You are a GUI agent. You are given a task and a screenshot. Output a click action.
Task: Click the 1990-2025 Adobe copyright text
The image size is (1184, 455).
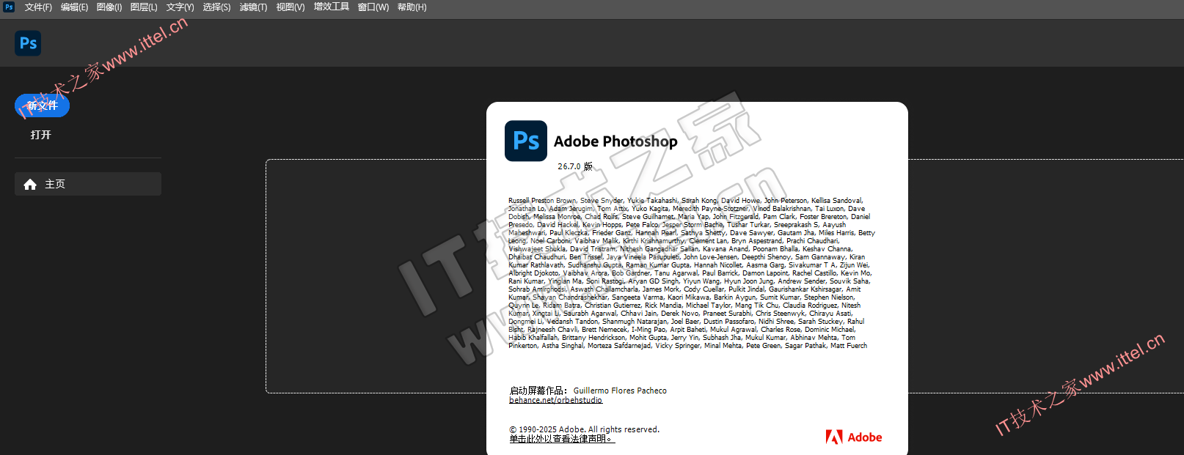pos(584,429)
